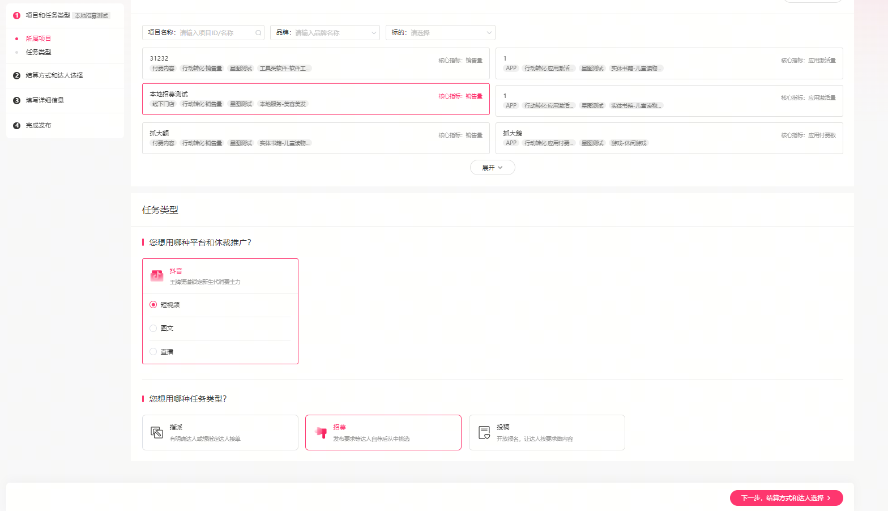Click next step 结算方式和达人选择 button
Screen dimensions: 888x511
tap(787, 498)
